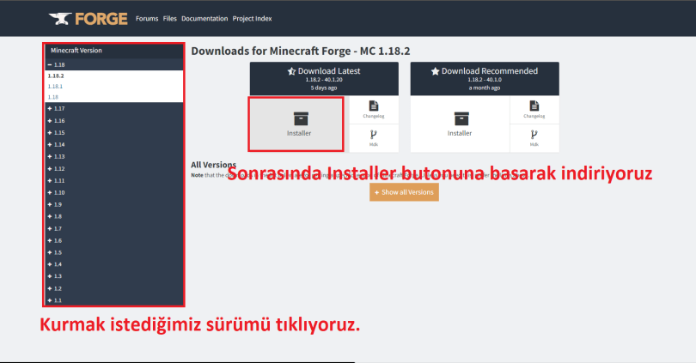The width and height of the screenshot is (696, 363).
Task: Expand the 1.4 version group
Action: [x=114, y=264]
